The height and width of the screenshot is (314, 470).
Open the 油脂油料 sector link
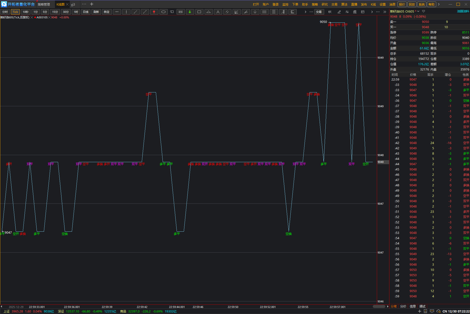463,11
